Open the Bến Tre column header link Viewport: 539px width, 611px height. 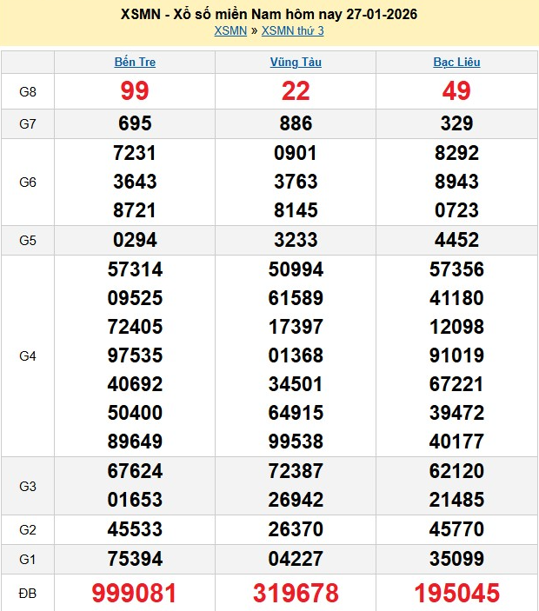pos(135,63)
